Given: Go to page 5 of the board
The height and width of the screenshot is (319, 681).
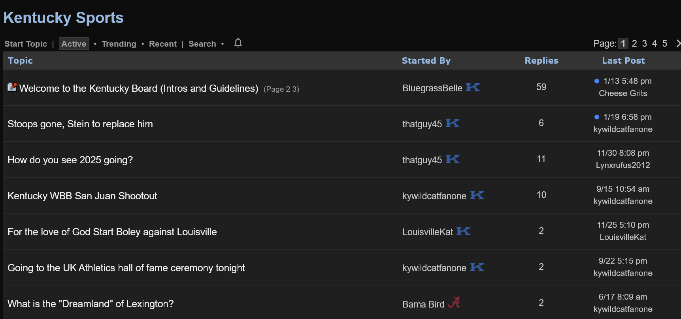Looking at the screenshot, I should tap(665, 43).
